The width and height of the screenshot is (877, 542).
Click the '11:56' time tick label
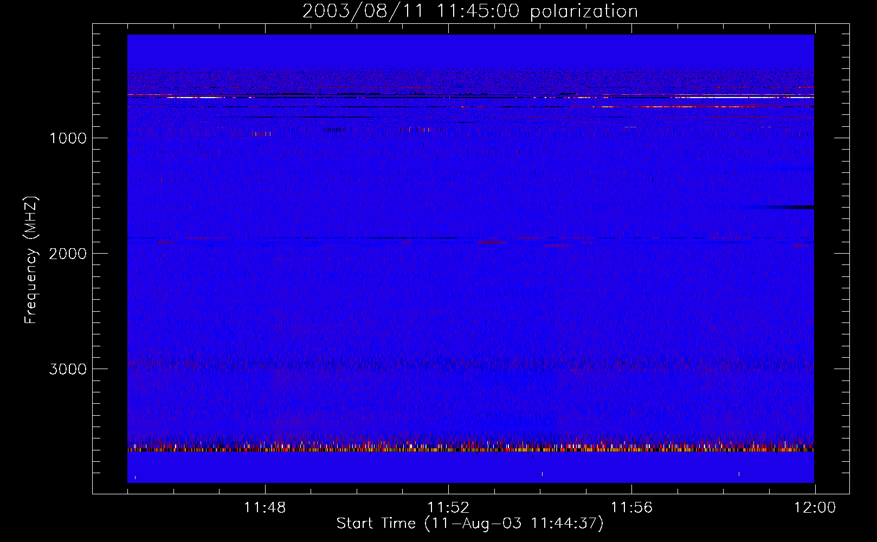[631, 508]
